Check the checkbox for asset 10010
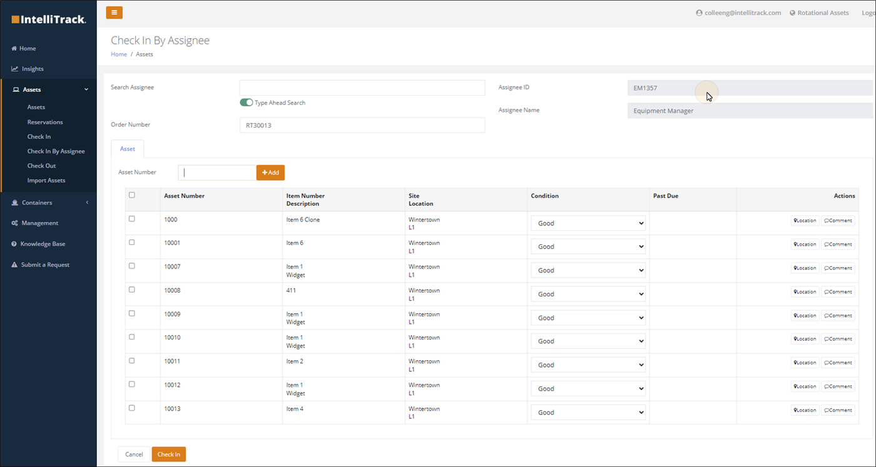876x467 pixels. coord(131,337)
